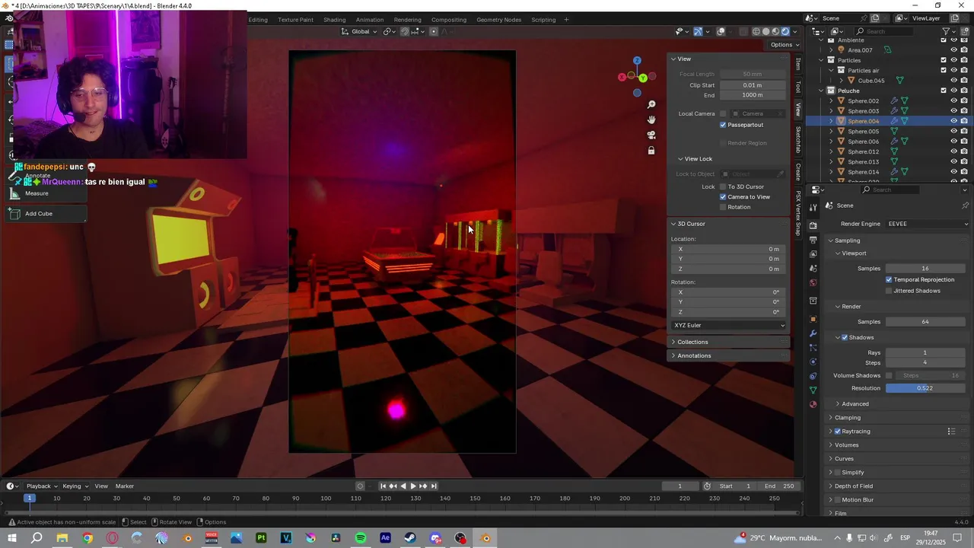974x548 pixels.
Task: Expand the Sphere.002 tree item
Action: (x=831, y=100)
